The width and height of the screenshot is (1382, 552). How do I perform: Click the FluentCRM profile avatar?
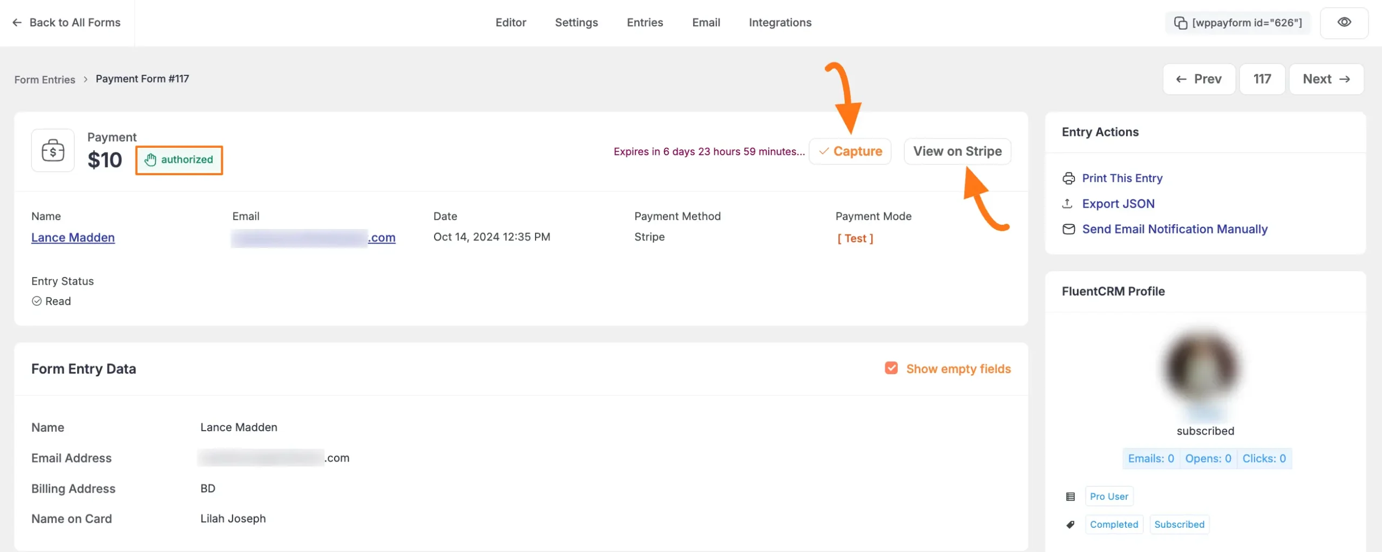click(1203, 368)
